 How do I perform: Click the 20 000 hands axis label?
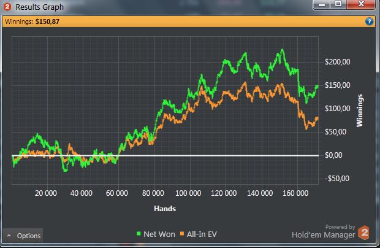pyautogui.click(x=46, y=193)
